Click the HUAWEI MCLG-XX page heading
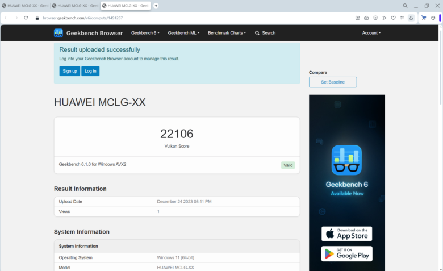The height and width of the screenshot is (271, 443). 100,102
